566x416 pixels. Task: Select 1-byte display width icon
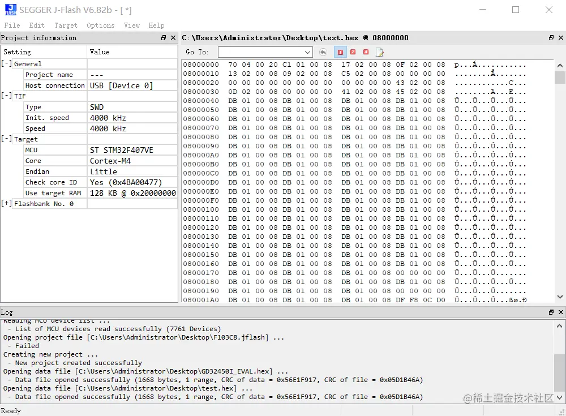tap(340, 53)
